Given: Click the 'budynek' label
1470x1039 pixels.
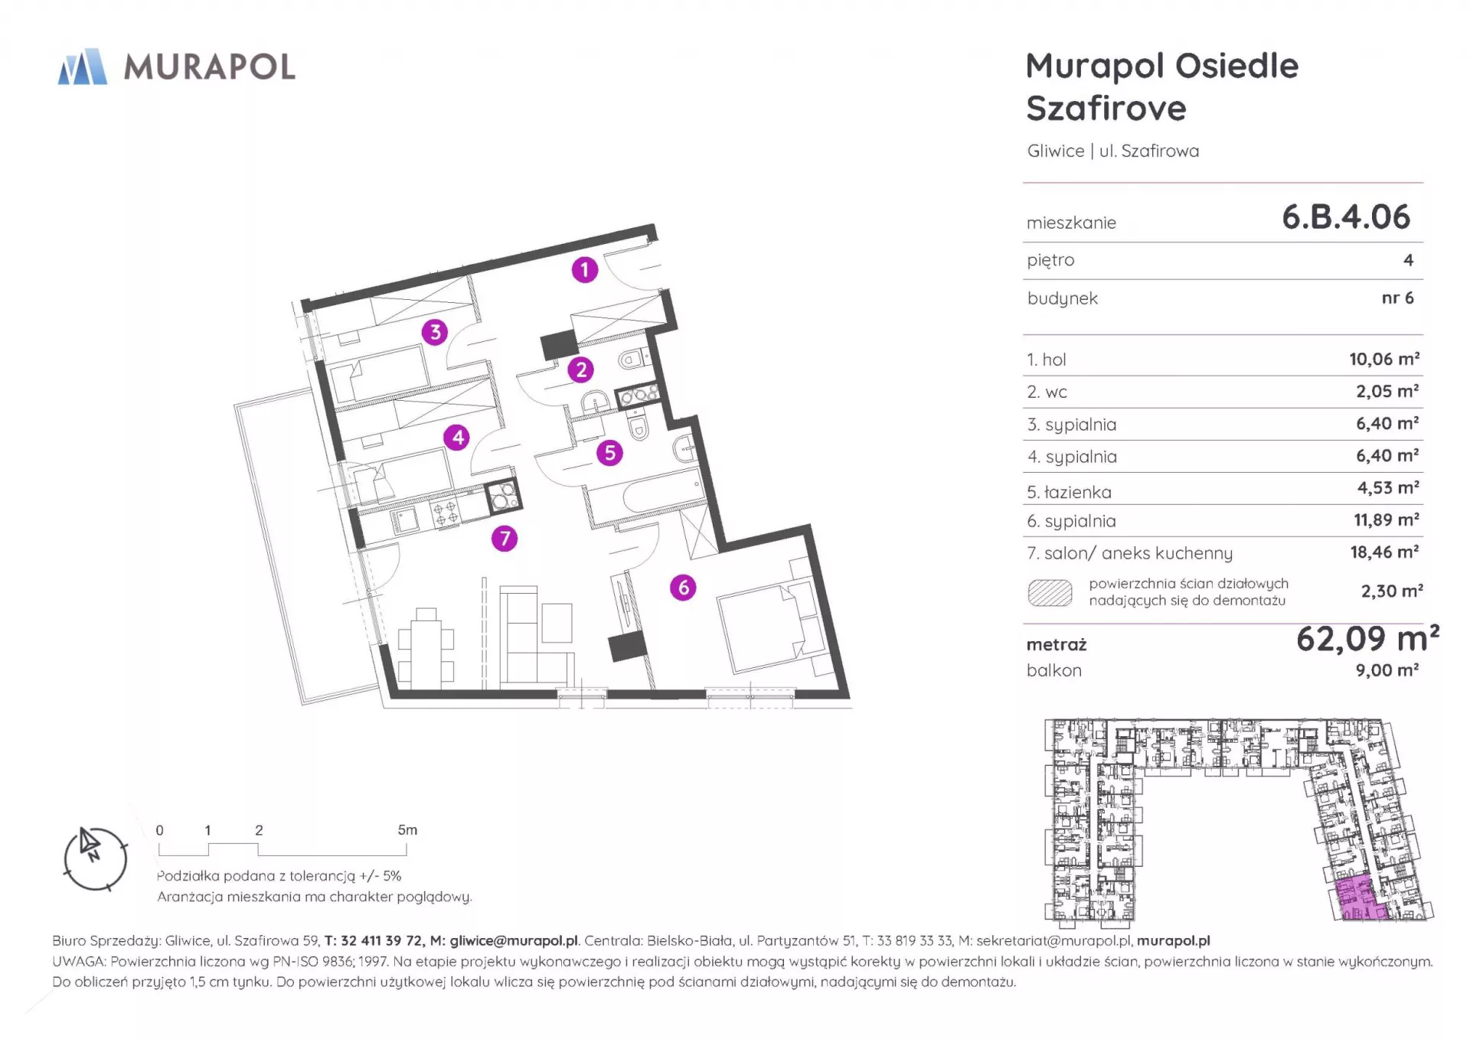Looking at the screenshot, I should 1063,298.
